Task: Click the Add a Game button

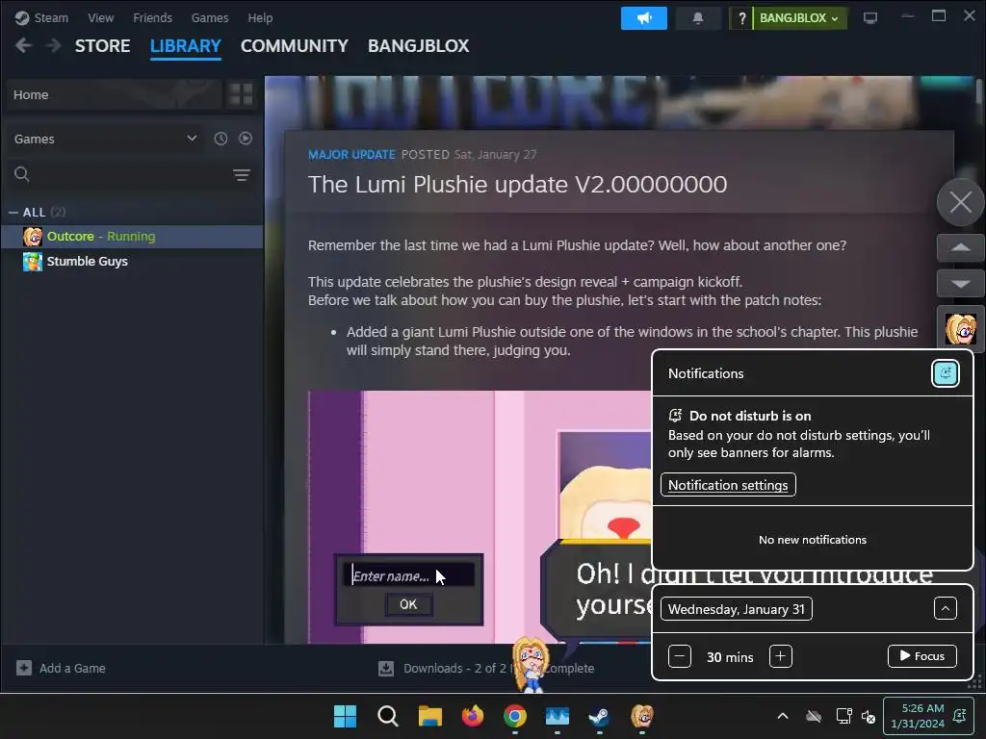Action: pyautogui.click(x=61, y=668)
